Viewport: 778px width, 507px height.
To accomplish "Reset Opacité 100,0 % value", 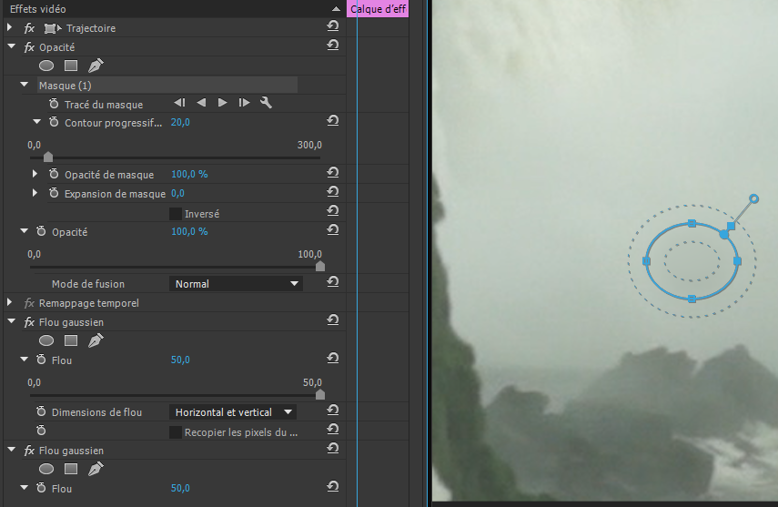I will (333, 230).
